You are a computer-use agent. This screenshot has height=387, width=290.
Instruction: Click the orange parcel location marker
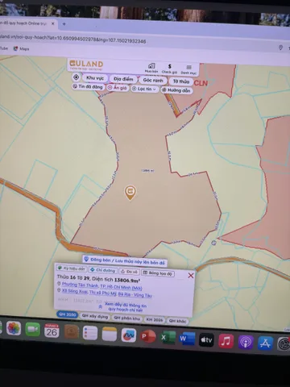pos(130,193)
